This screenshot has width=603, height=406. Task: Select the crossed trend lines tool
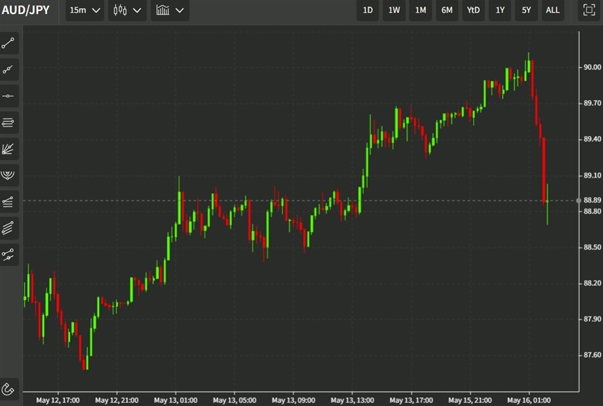(x=8, y=255)
